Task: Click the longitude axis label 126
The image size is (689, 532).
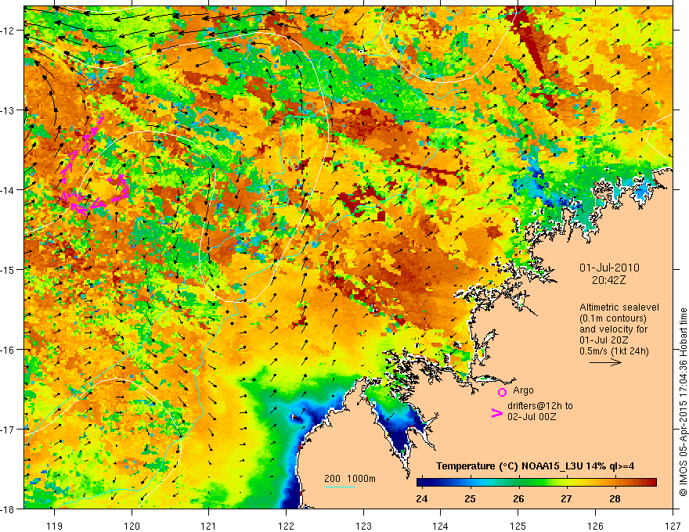Action: click(x=595, y=526)
